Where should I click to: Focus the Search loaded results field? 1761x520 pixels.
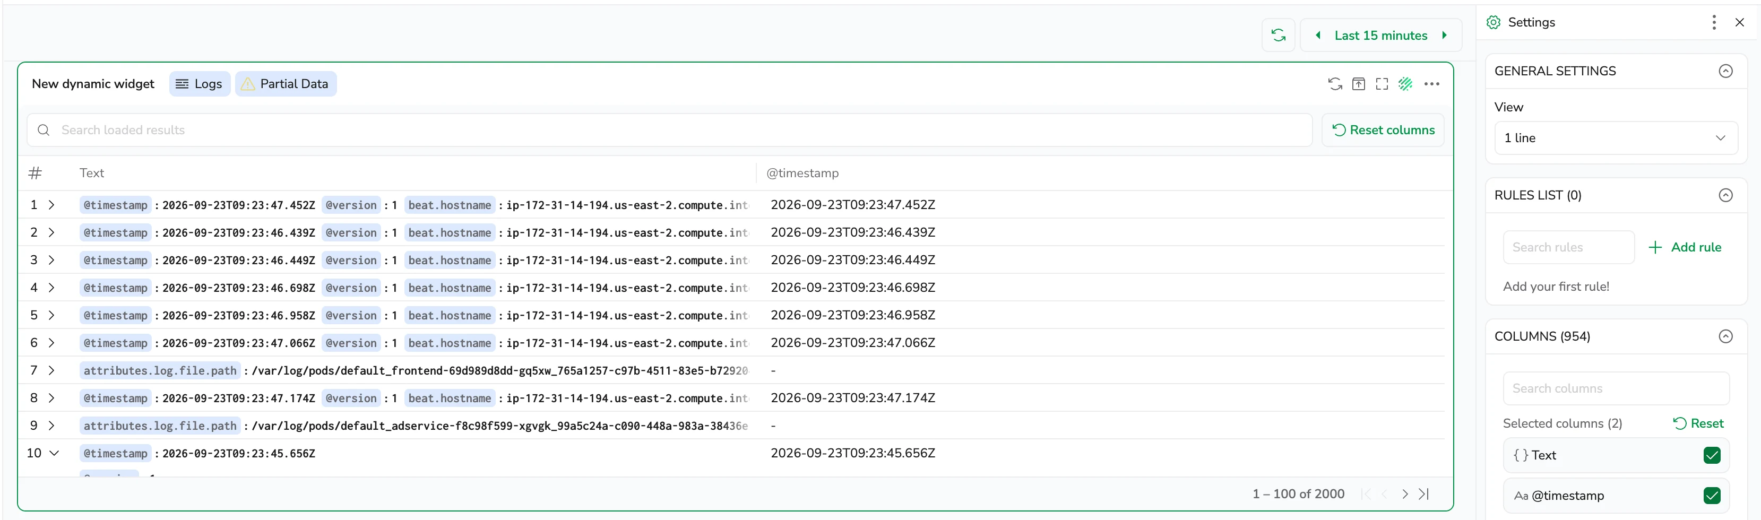click(669, 130)
